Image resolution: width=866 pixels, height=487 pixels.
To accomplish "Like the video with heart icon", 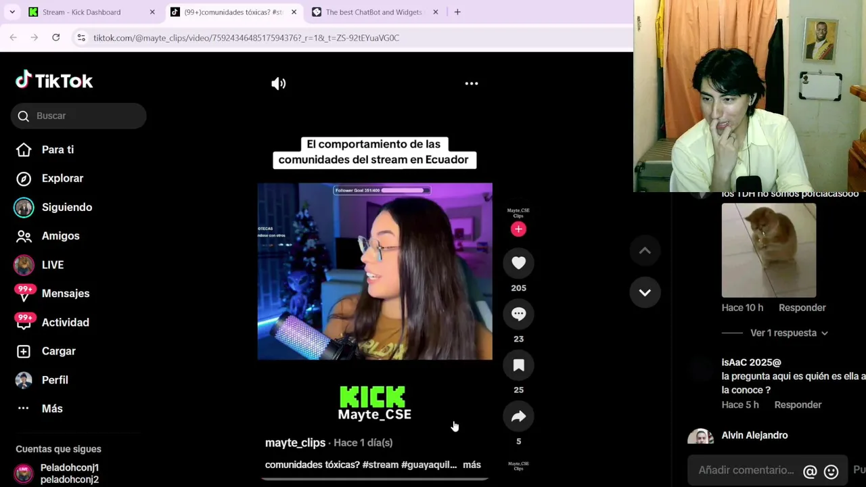I will [x=518, y=263].
